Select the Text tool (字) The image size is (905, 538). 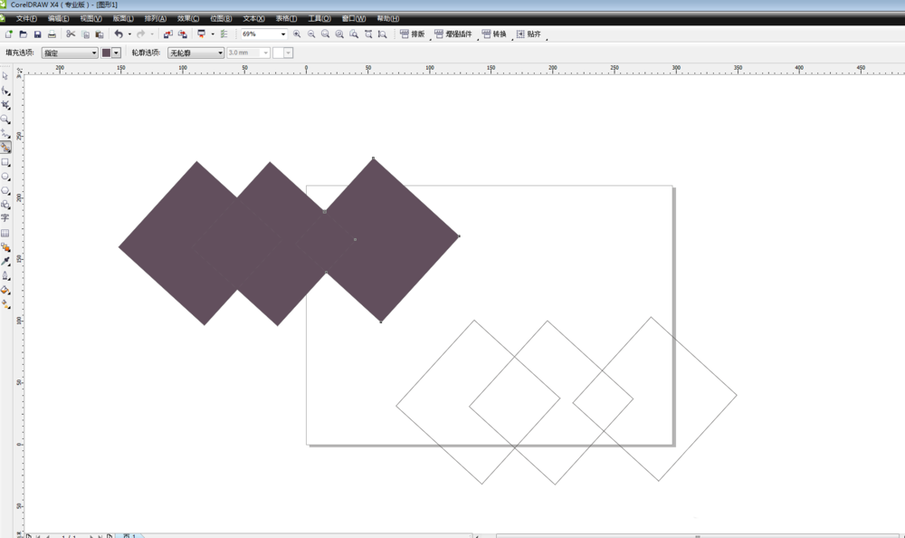tap(5, 218)
